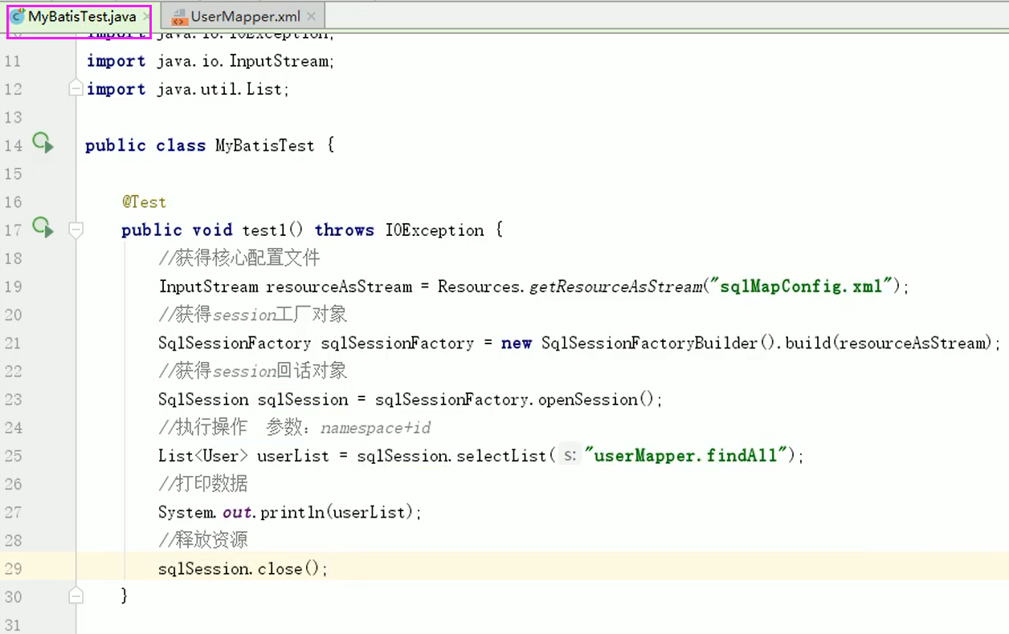Close the UserMapper.xml tab
Viewport: 1009px width, 634px height.
click(x=312, y=16)
